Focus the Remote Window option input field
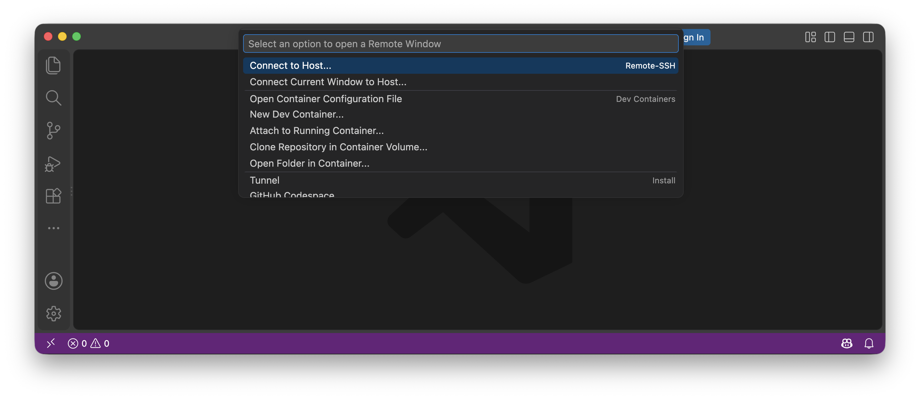 click(x=460, y=44)
